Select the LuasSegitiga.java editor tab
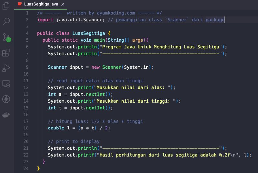This screenshot has height=173, width=258. point(41,4)
